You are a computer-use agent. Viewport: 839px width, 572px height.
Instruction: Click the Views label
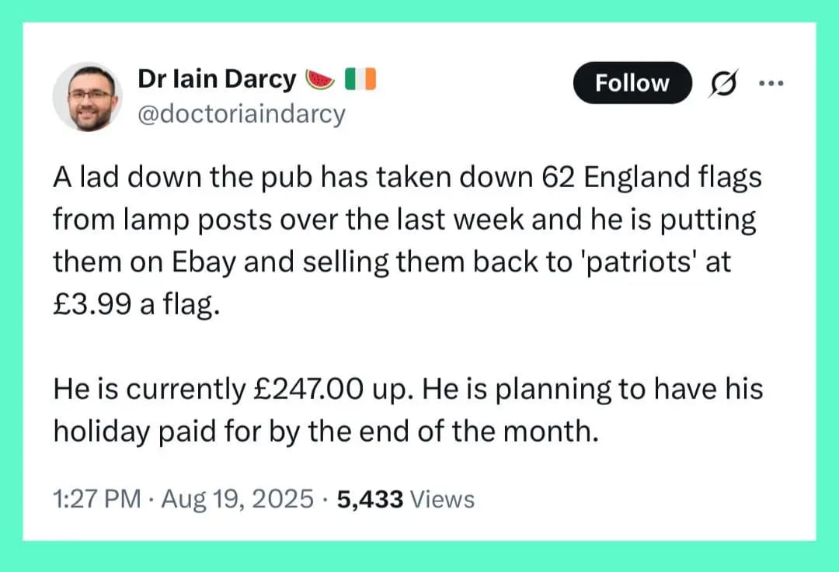point(441,498)
